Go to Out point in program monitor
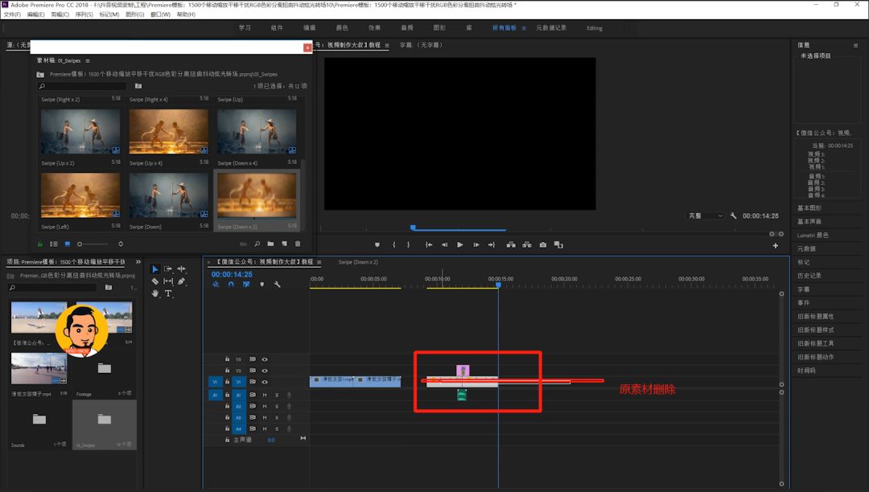 (492, 244)
